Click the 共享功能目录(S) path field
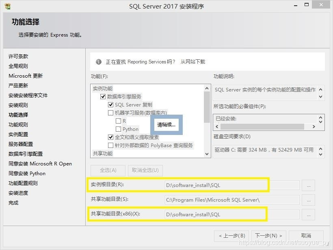333x250 pixels. (232, 200)
